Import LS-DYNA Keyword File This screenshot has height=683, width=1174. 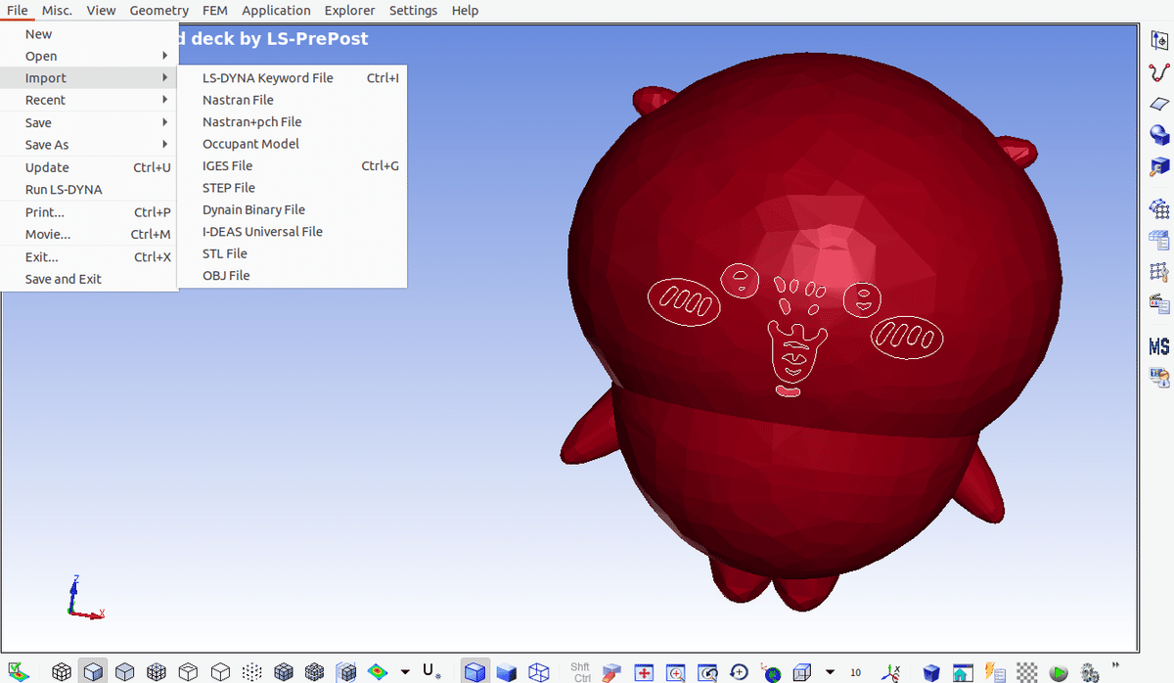click(292, 78)
